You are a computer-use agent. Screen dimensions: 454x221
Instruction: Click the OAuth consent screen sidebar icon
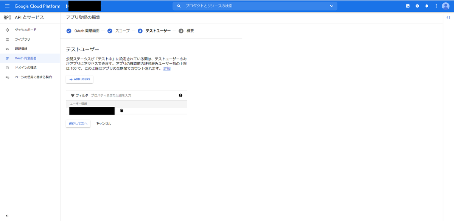(7, 58)
